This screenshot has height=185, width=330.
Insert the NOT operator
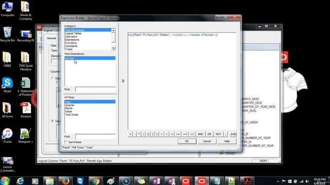click(x=218, y=134)
